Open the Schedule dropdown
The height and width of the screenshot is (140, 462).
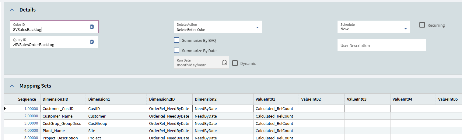(x=405, y=28)
